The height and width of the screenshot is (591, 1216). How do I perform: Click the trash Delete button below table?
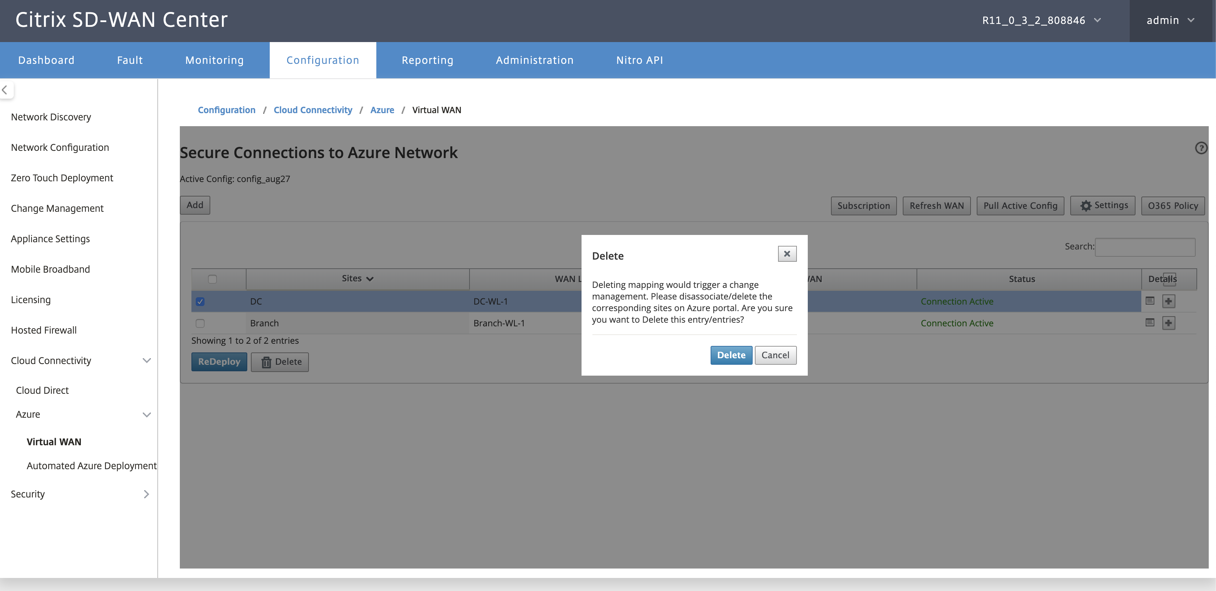pyautogui.click(x=280, y=362)
